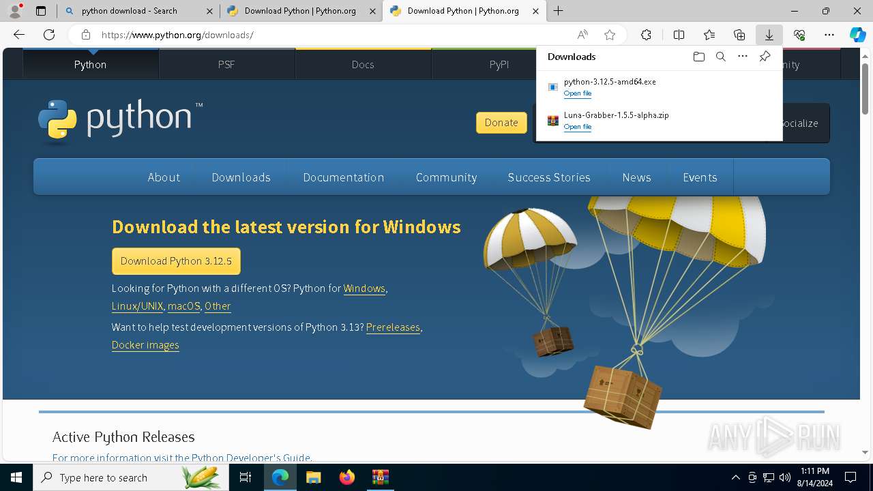This screenshot has width=873, height=491.
Task: Click the yellow Donate button
Action: (501, 123)
